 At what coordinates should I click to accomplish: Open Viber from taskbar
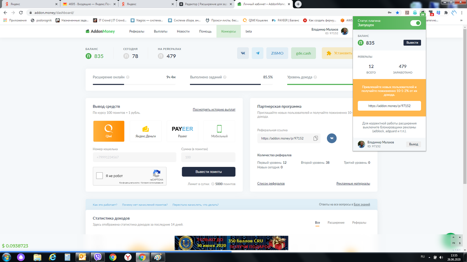click(98, 257)
